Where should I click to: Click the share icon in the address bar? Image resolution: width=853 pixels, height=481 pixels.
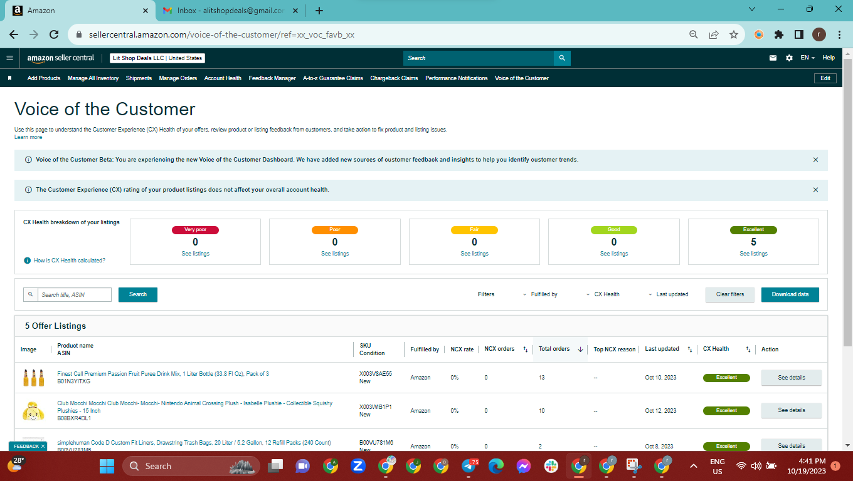tap(713, 35)
